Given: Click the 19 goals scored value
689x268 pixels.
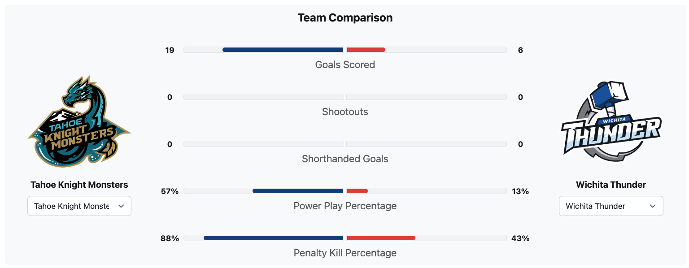Looking at the screenshot, I should pos(170,50).
